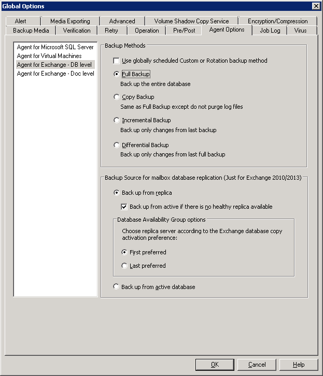Select Agent for Exchange - Doc level
This screenshot has height=376, width=323.
[x=55, y=74]
